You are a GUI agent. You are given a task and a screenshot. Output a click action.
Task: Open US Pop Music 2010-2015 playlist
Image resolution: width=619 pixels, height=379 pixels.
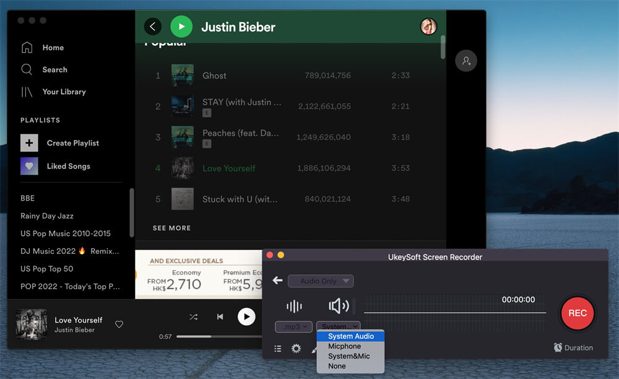66,233
